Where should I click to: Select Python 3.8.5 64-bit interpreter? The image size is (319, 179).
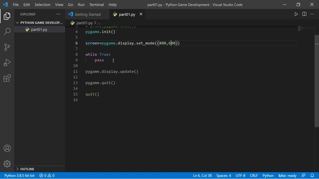[x=19, y=176]
